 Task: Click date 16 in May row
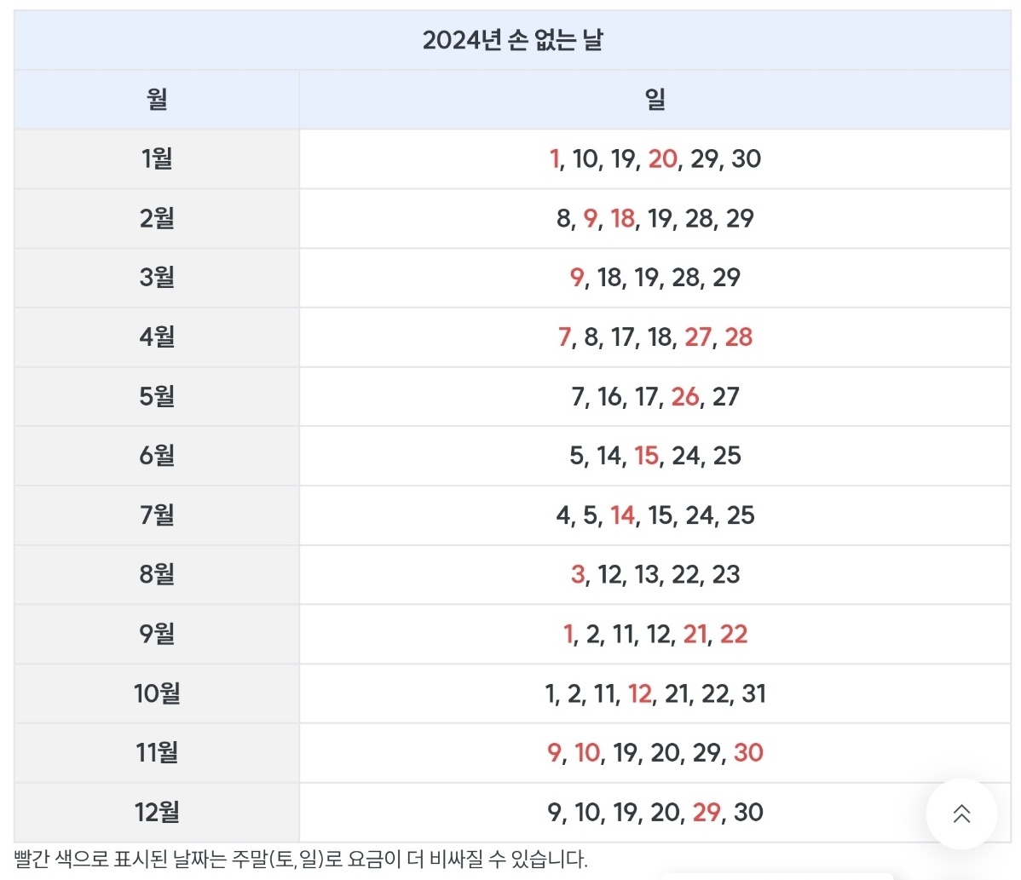(609, 396)
